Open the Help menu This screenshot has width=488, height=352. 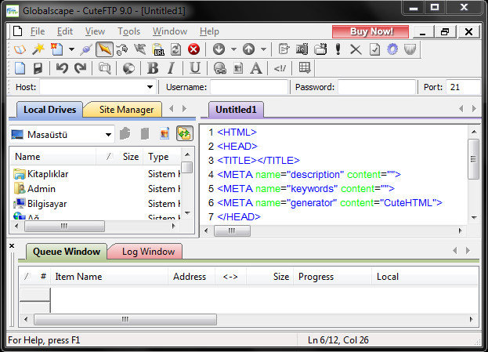click(209, 31)
